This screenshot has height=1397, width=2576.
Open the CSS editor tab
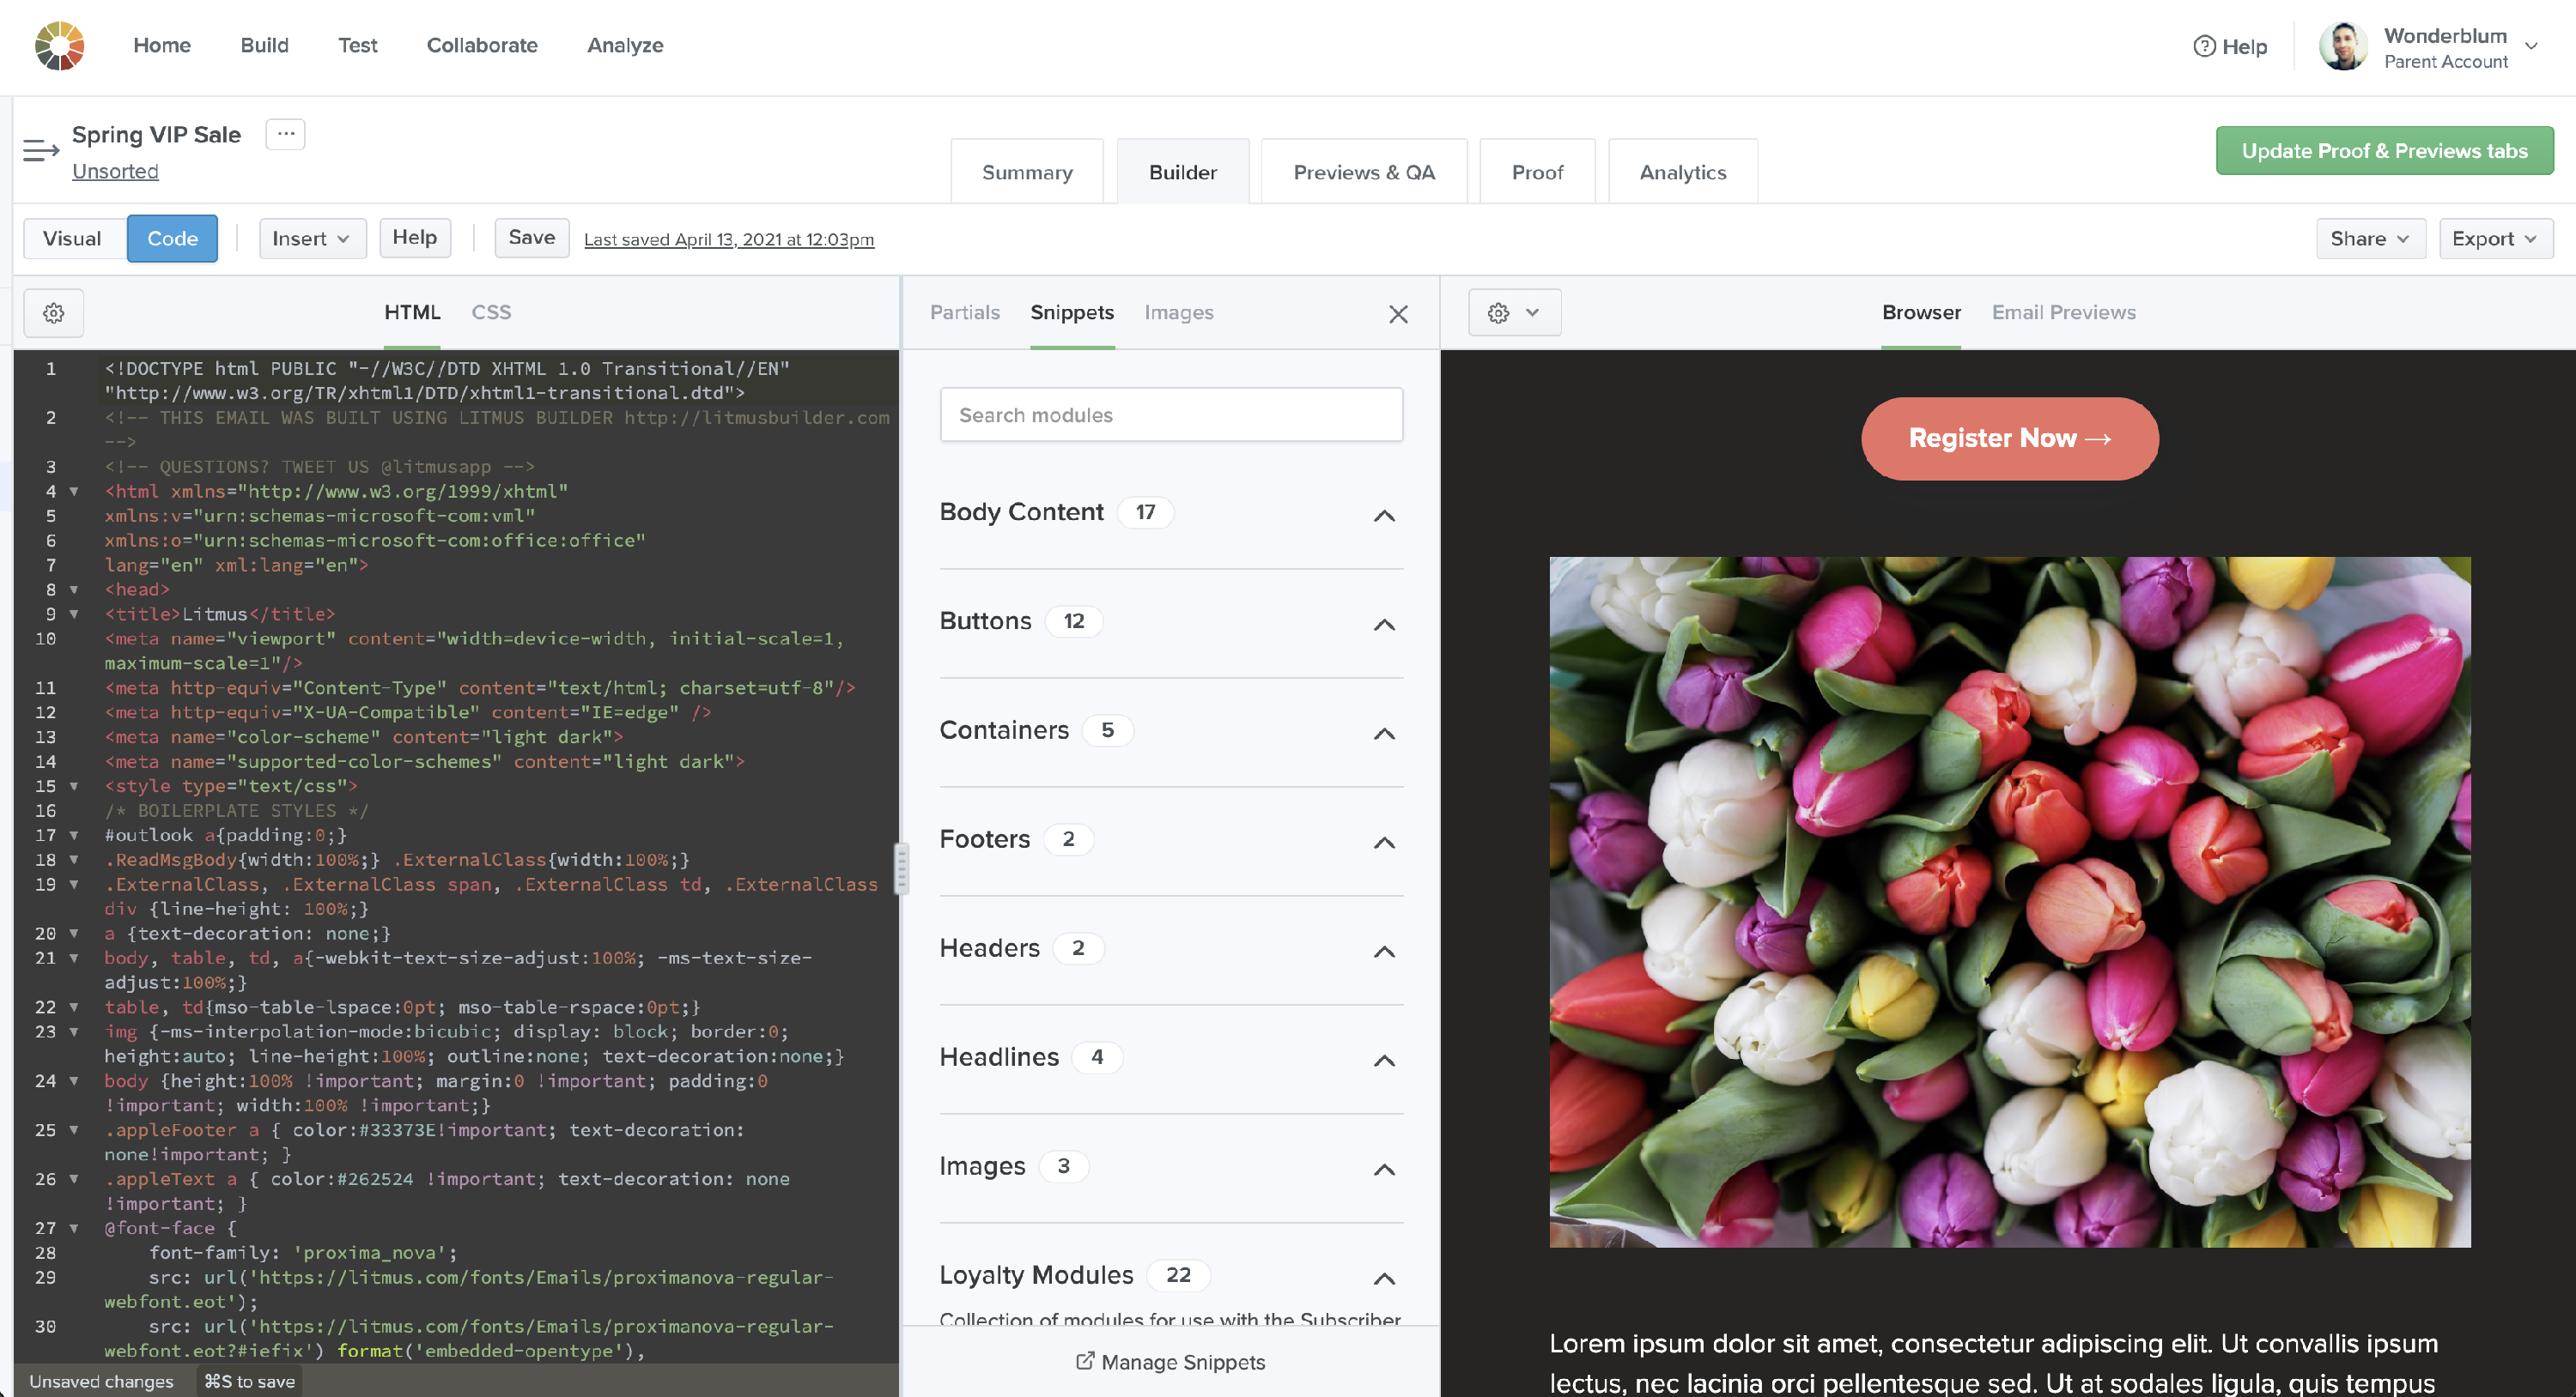[x=491, y=311]
